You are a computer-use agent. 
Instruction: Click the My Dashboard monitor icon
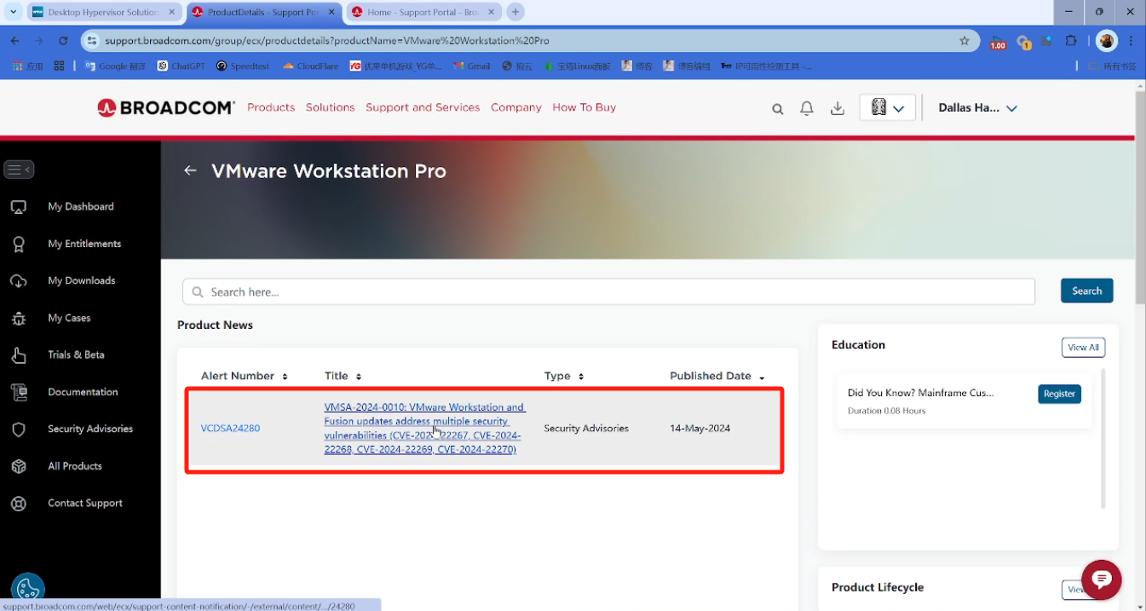tap(18, 207)
